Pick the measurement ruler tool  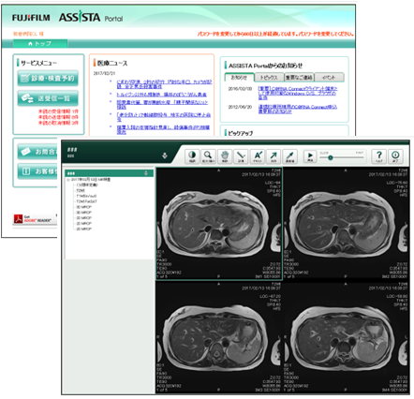pos(241,156)
